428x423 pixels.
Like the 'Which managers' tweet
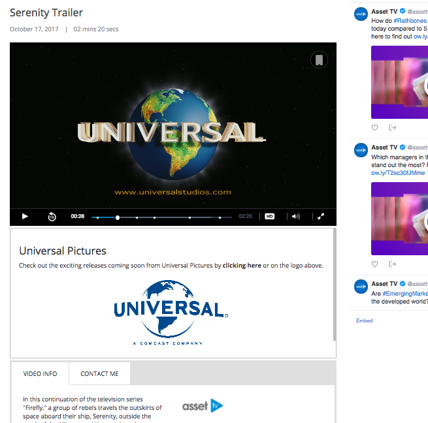375,264
